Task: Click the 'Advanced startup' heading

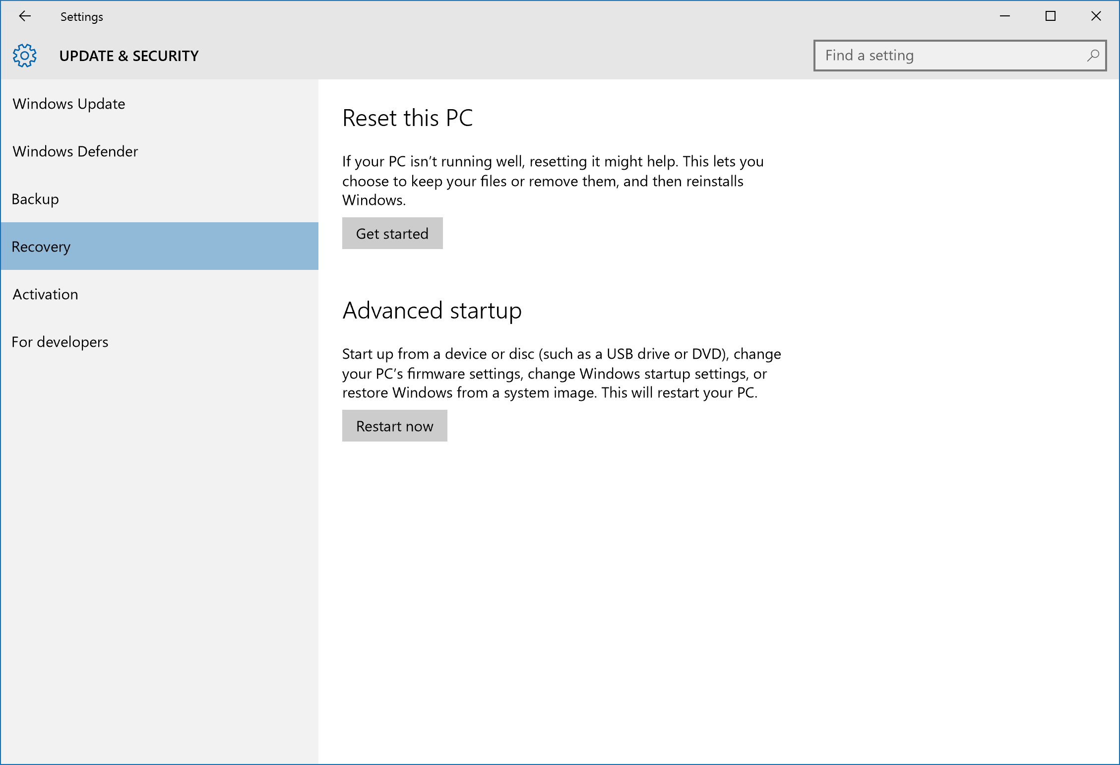Action: pos(432,311)
